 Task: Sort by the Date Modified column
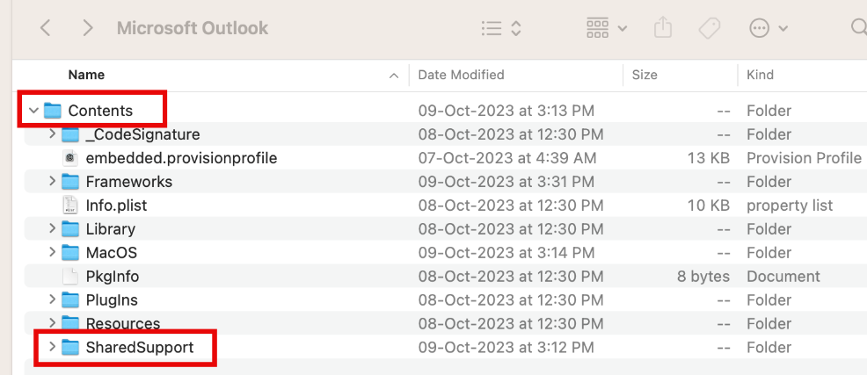point(461,75)
